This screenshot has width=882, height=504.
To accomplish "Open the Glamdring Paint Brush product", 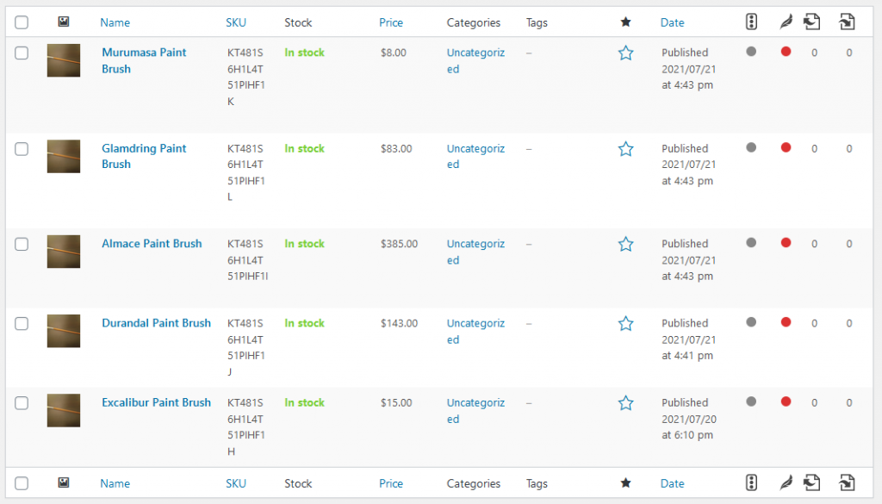I will 144,156.
